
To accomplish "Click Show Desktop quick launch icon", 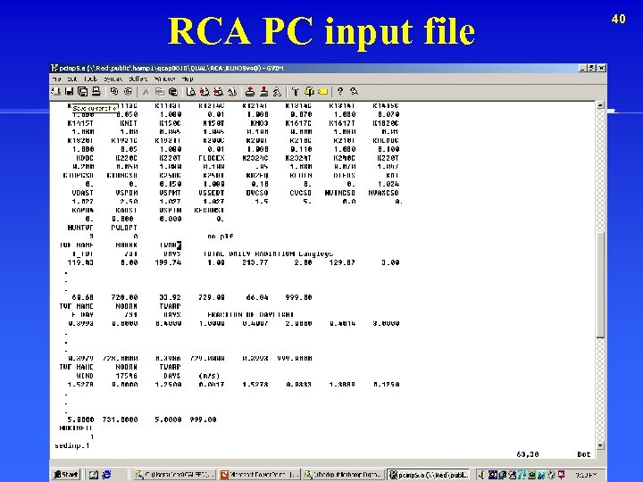I will pyautogui.click(x=94, y=475).
